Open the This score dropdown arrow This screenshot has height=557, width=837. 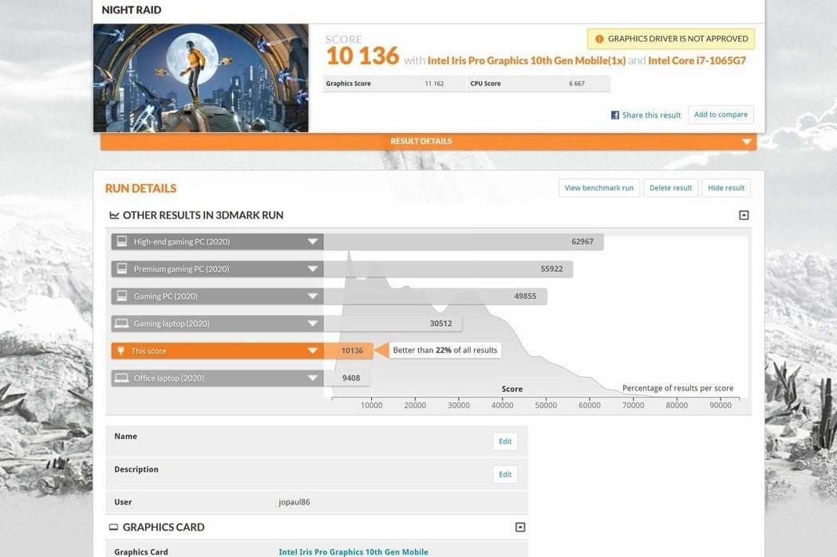[x=313, y=351]
